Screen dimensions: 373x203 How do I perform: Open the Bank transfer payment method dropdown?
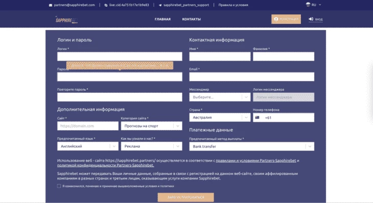[x=252, y=146]
